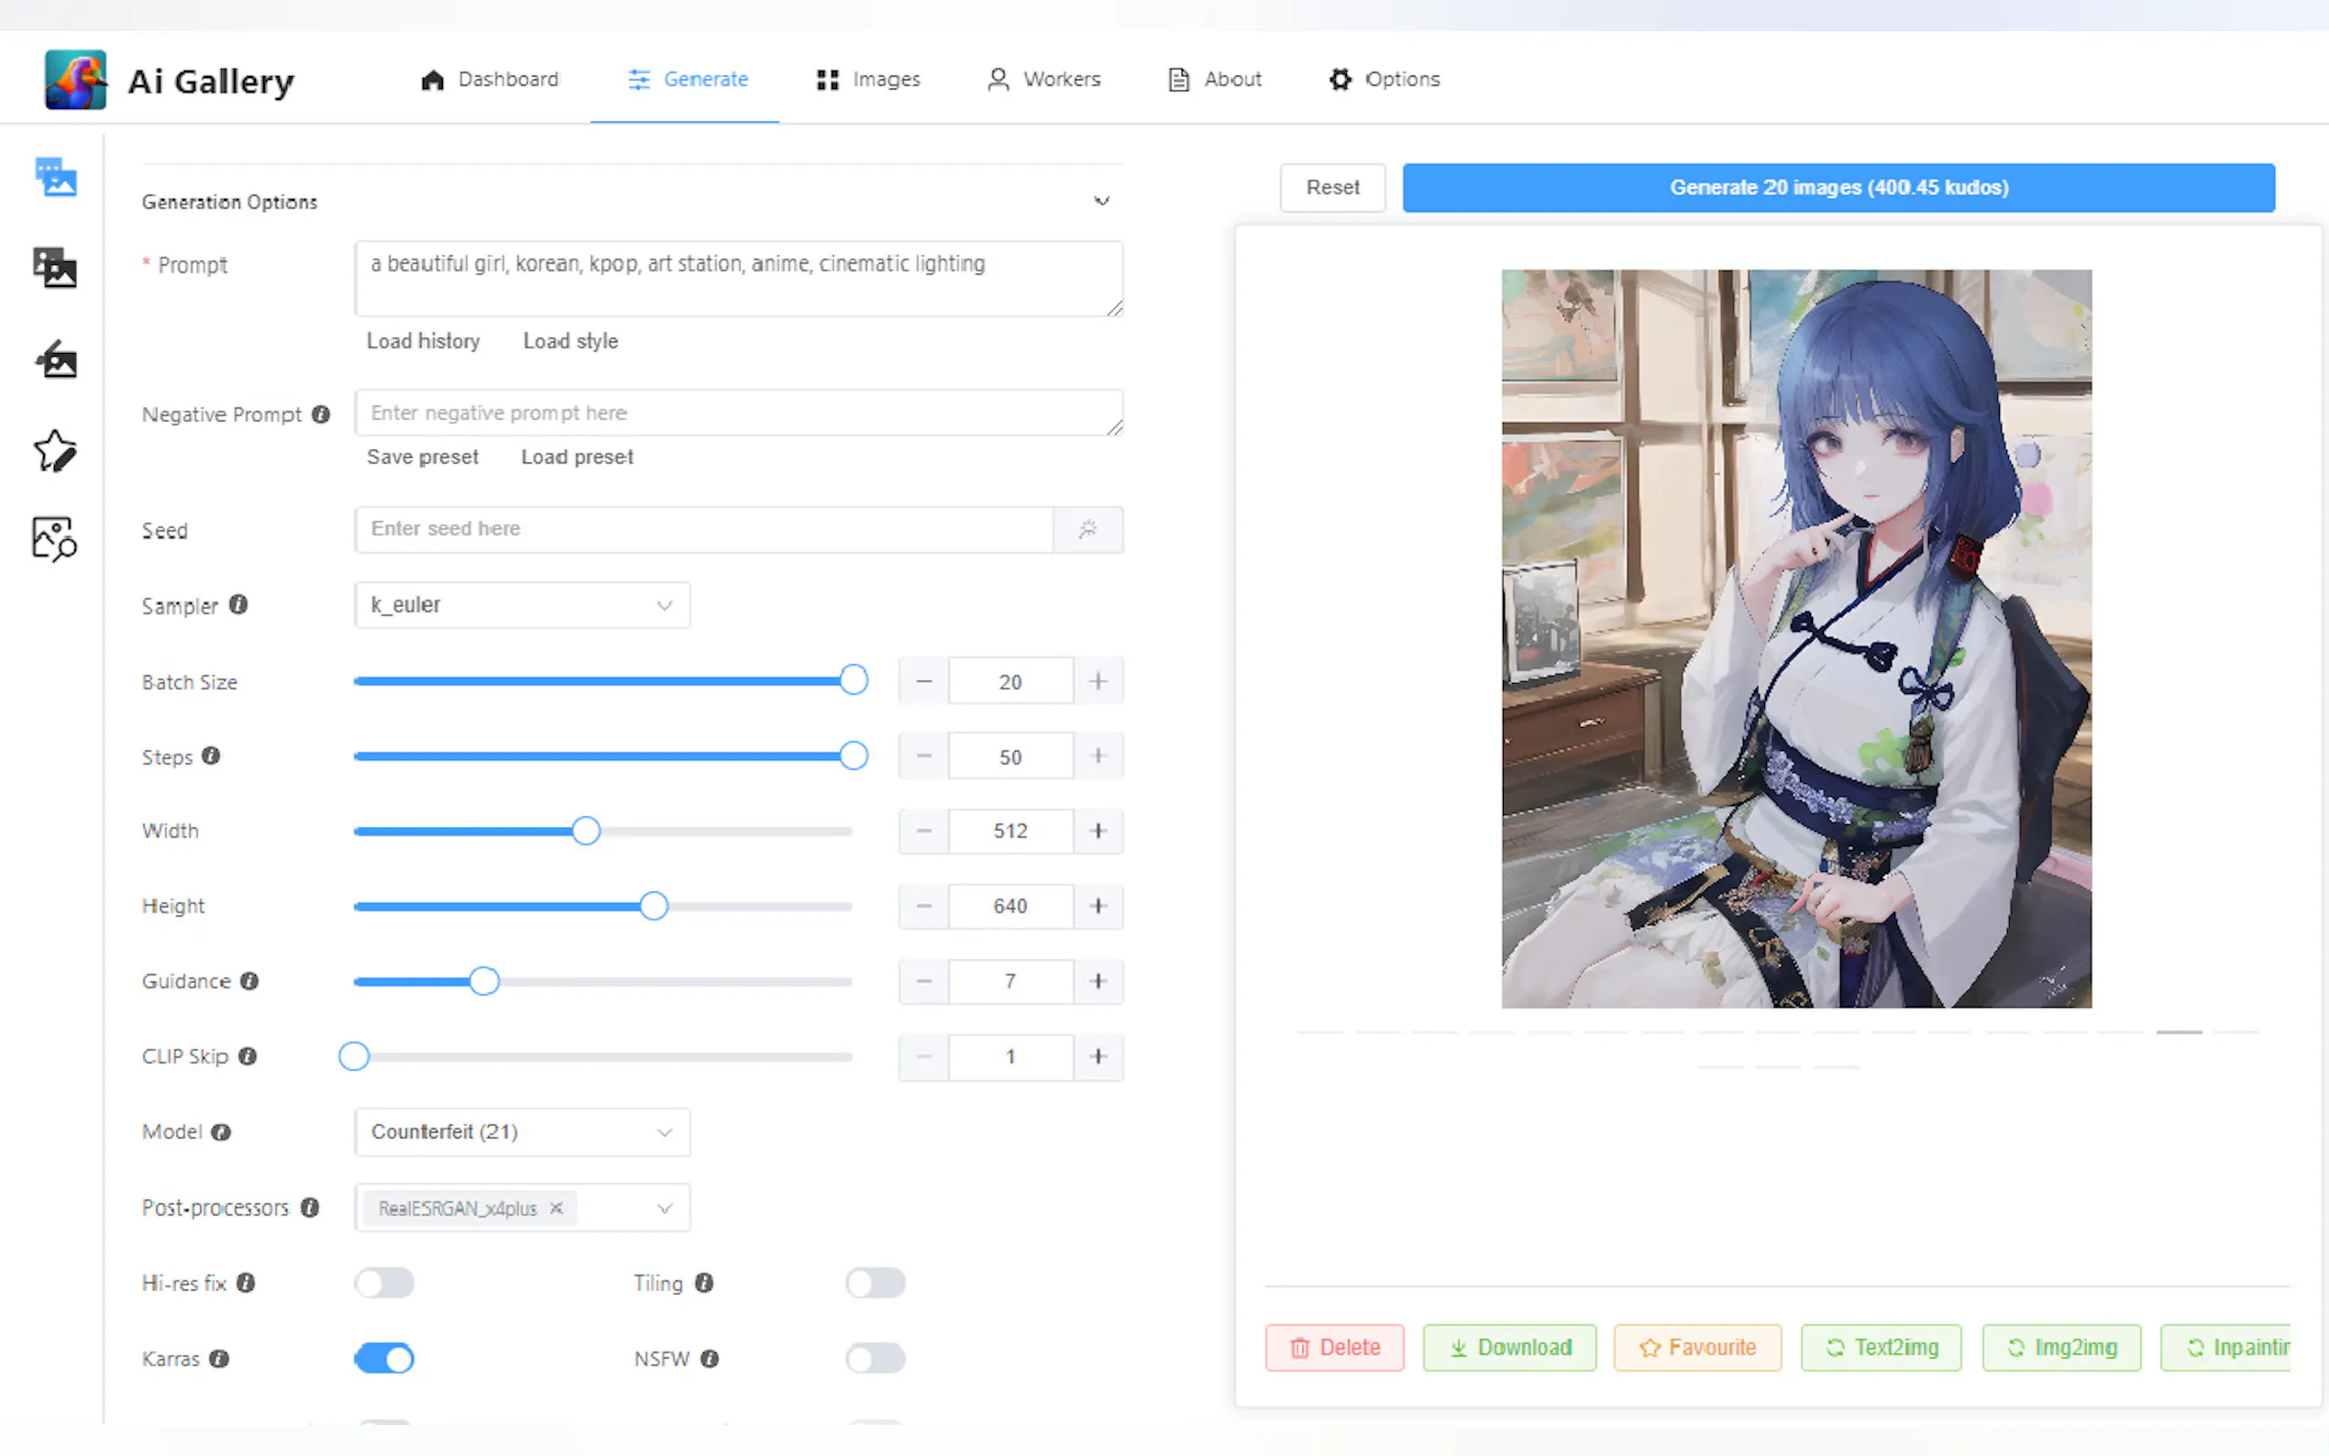Image resolution: width=2329 pixels, height=1456 pixels.
Task: Open the Sampler k_euler dropdown
Action: 522,605
